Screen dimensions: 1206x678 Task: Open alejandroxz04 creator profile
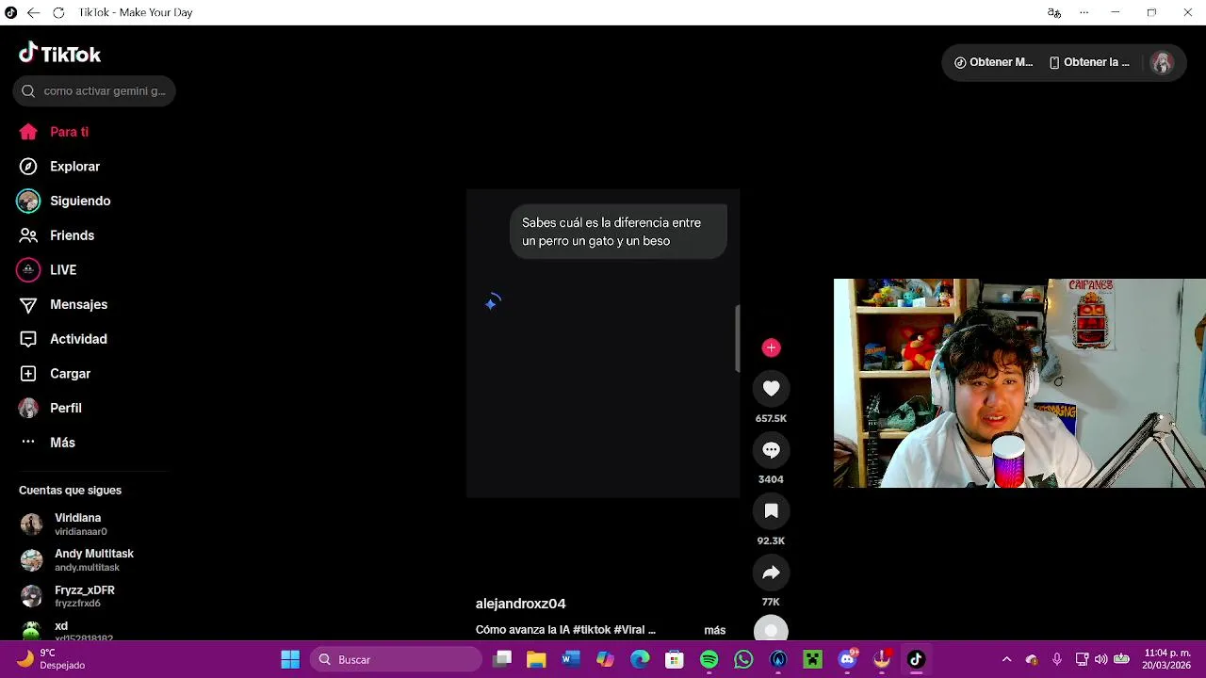pyautogui.click(x=520, y=604)
